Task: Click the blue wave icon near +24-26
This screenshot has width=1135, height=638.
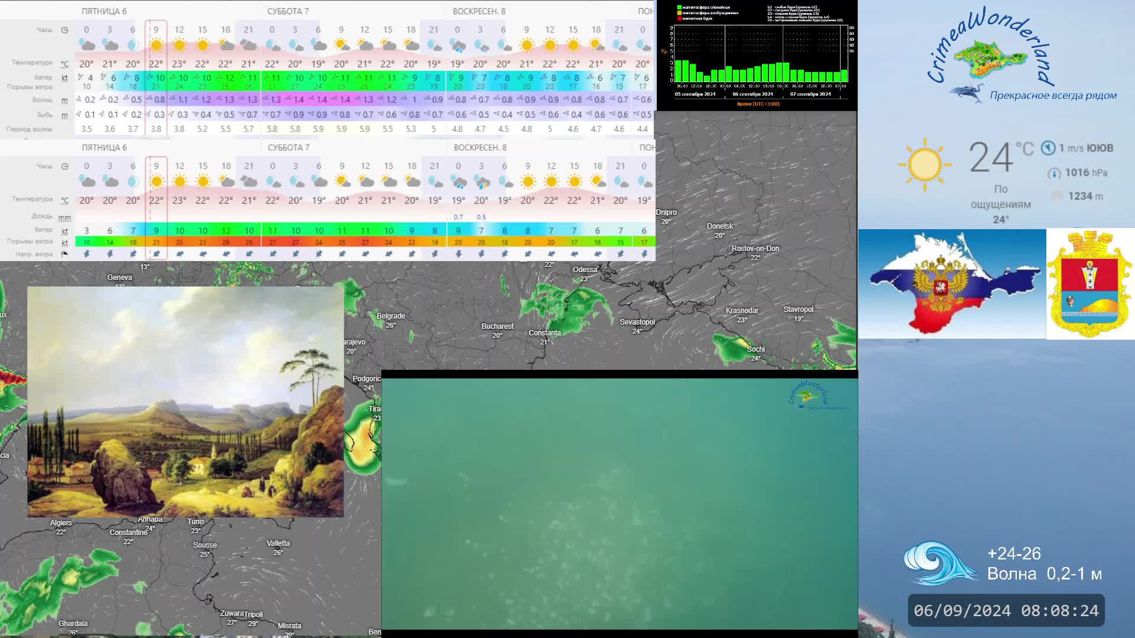Action: tap(940, 563)
